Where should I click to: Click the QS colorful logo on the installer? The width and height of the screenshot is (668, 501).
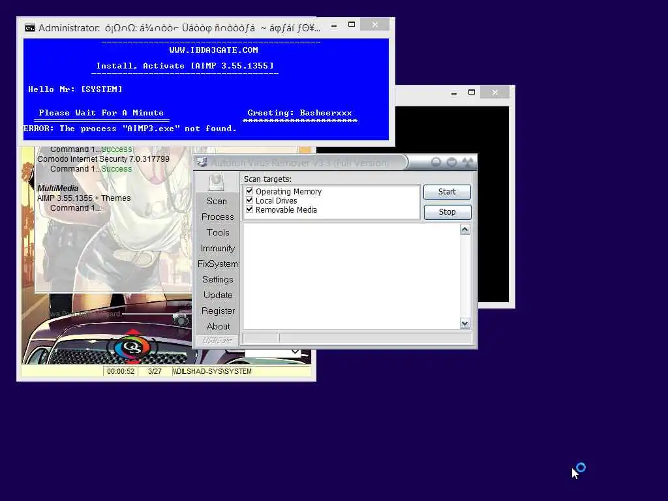(x=132, y=347)
